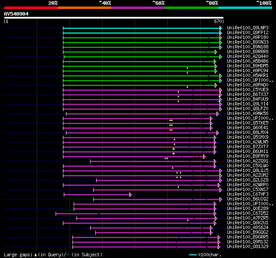Select the UniRef100_A9PAD0 entry

pos(248,85)
